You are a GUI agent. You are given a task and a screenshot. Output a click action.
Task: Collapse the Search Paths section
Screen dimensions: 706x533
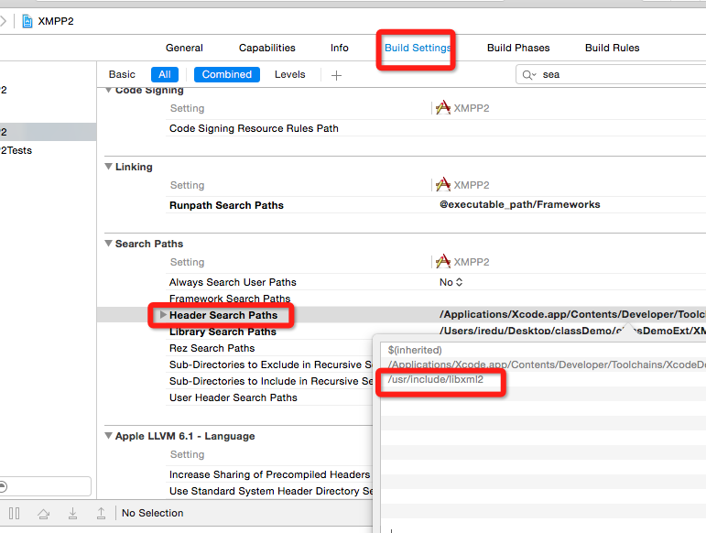(x=109, y=244)
